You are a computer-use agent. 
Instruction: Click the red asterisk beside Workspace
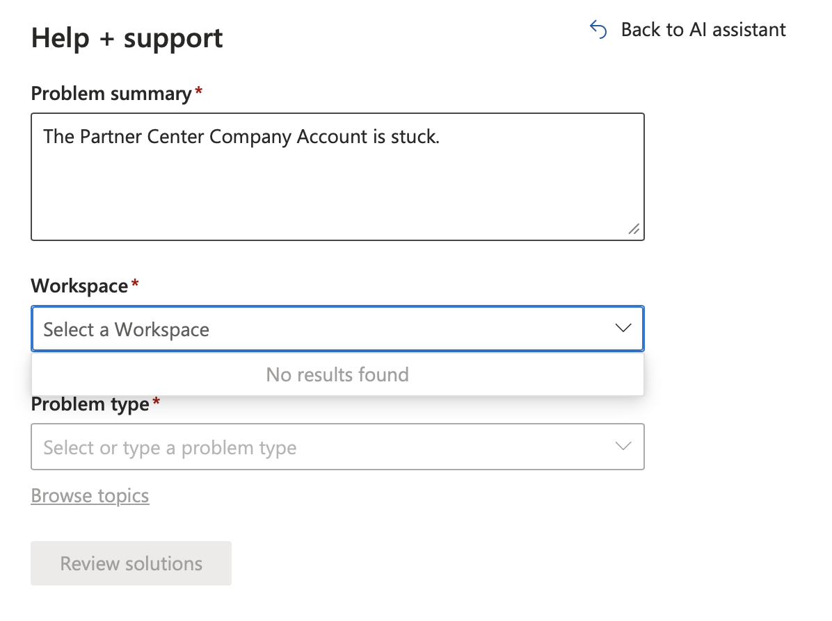pyautogui.click(x=135, y=283)
